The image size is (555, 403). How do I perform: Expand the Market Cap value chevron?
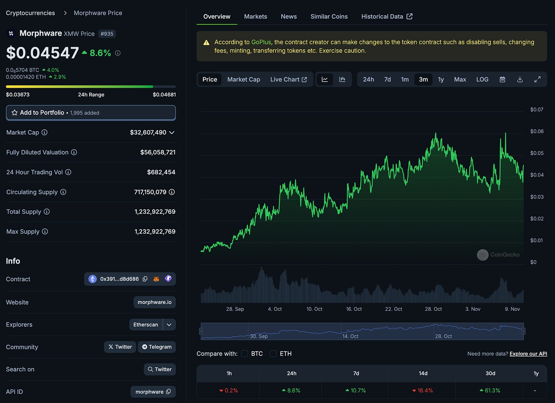[172, 133]
